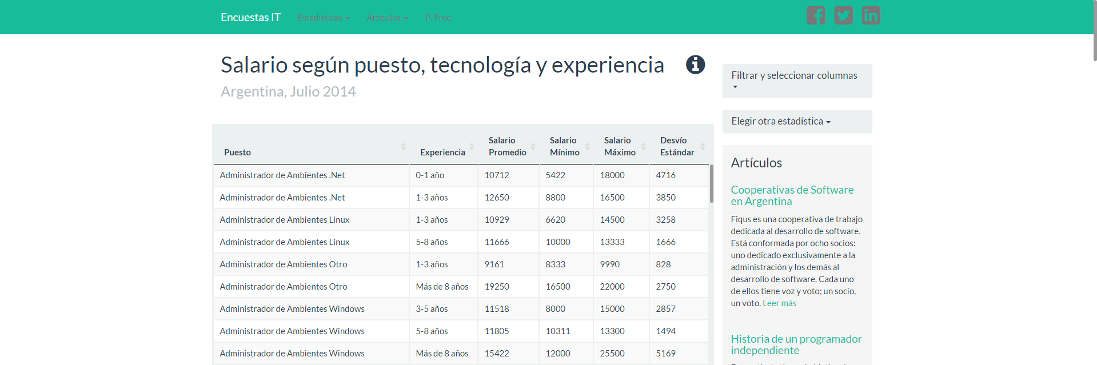Select the cell with value 10000
Viewport: 1097px width, 365px height.
(567, 242)
